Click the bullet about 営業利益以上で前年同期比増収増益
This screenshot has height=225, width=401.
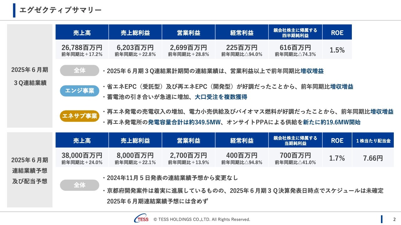point(213,71)
